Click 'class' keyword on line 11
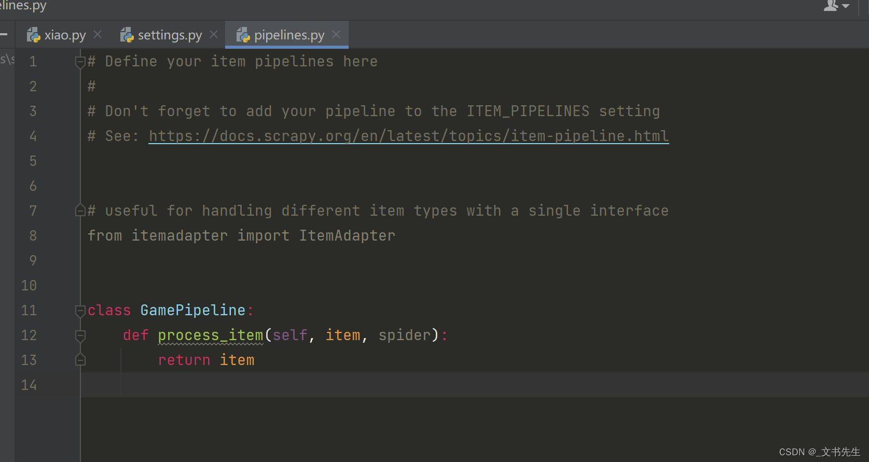 click(x=109, y=310)
